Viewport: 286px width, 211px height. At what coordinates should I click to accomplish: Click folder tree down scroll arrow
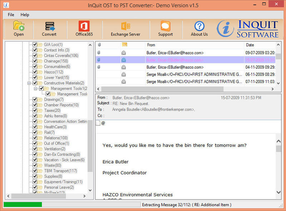[90, 190]
